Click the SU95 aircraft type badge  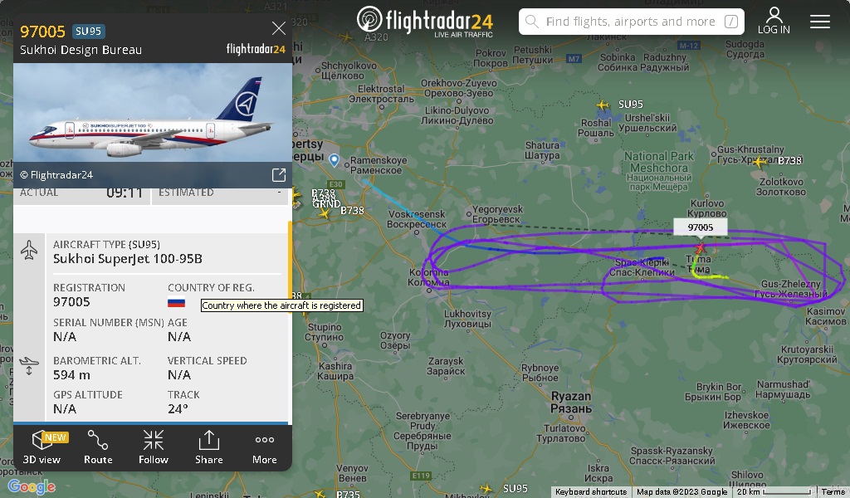pyautogui.click(x=88, y=32)
